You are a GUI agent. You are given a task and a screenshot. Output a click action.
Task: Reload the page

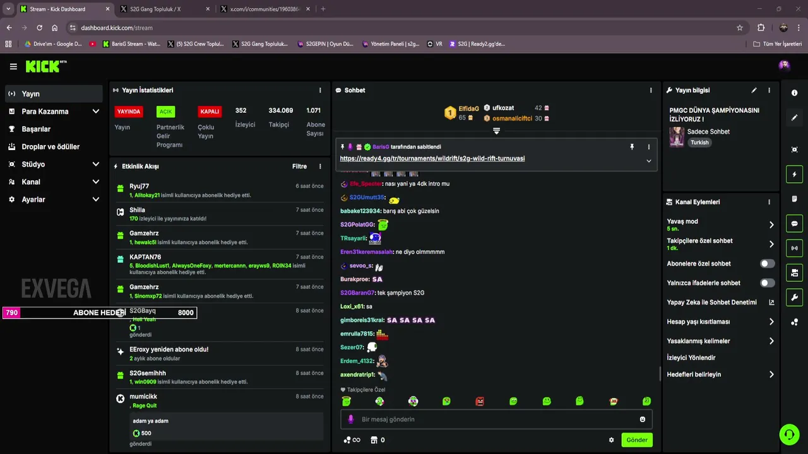(39, 28)
